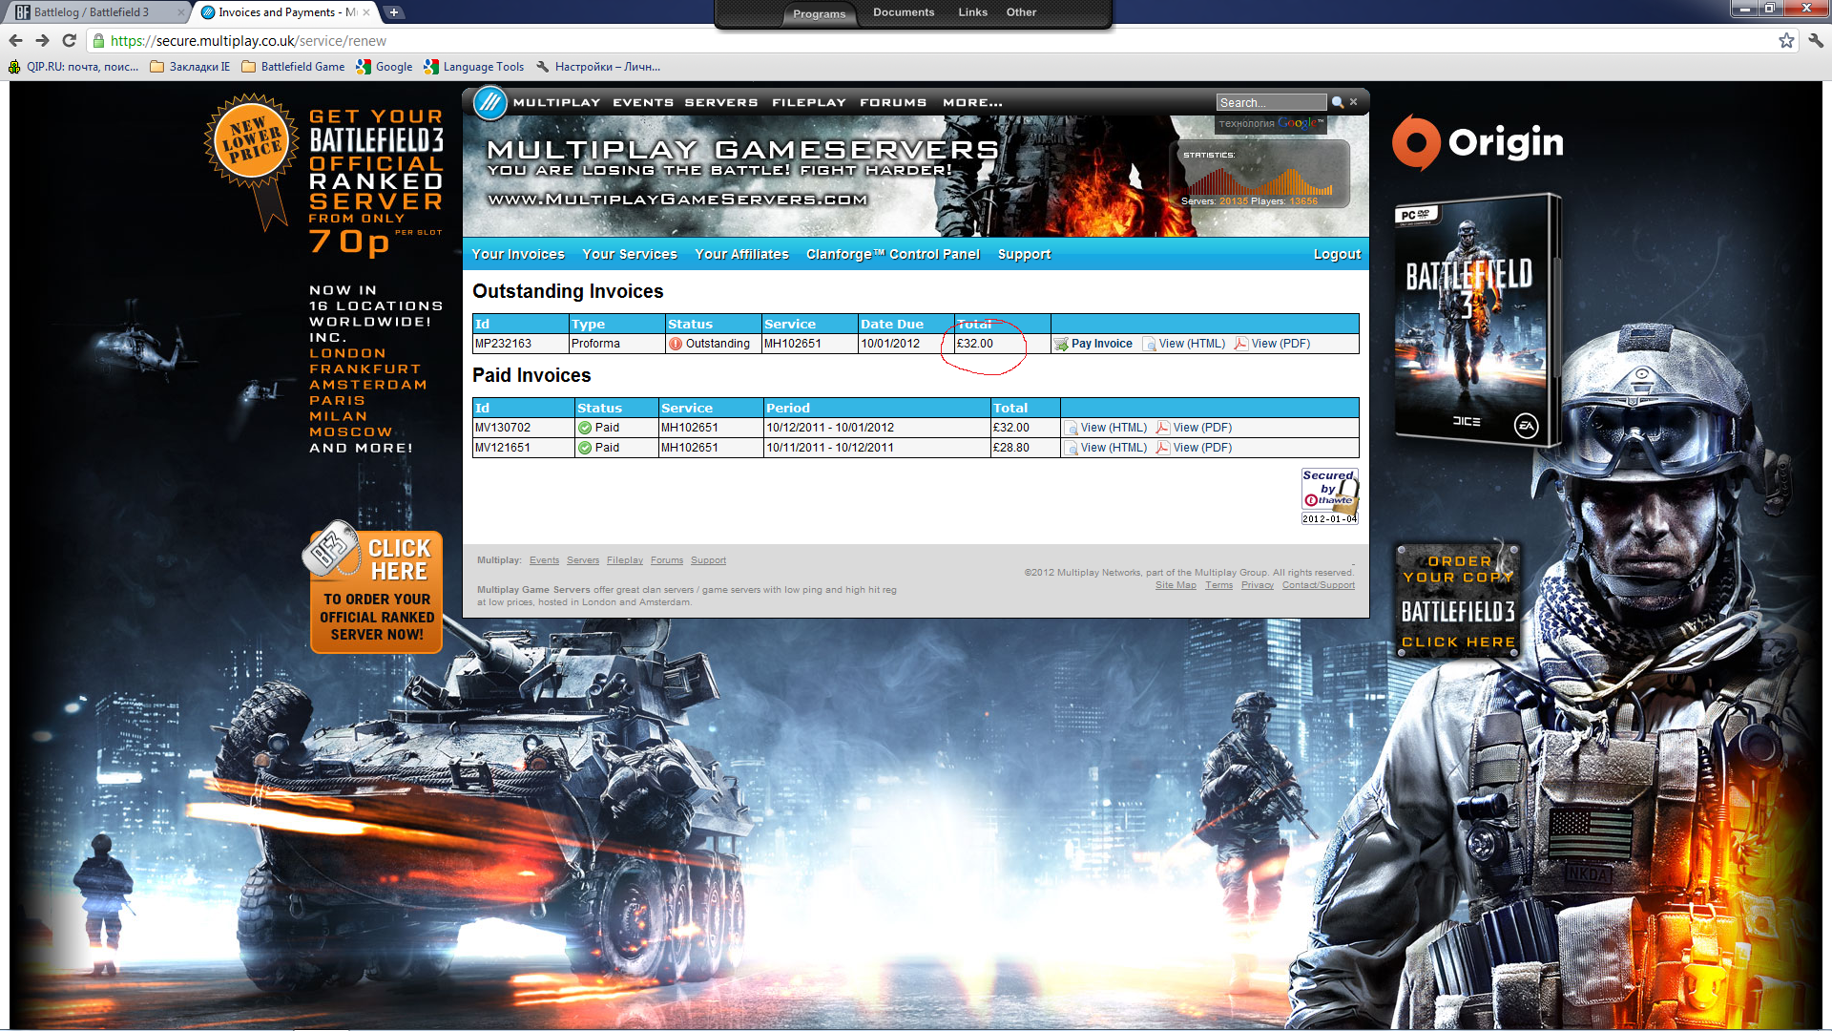This screenshot has width=1832, height=1031.
Task: Open the Your Invoices tab
Action: [518, 254]
